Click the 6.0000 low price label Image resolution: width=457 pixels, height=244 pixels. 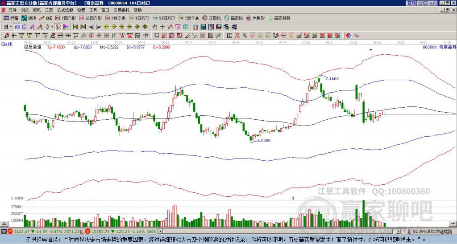click(264, 140)
